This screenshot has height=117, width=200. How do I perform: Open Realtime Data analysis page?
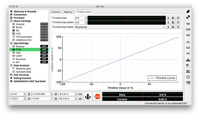23,69
